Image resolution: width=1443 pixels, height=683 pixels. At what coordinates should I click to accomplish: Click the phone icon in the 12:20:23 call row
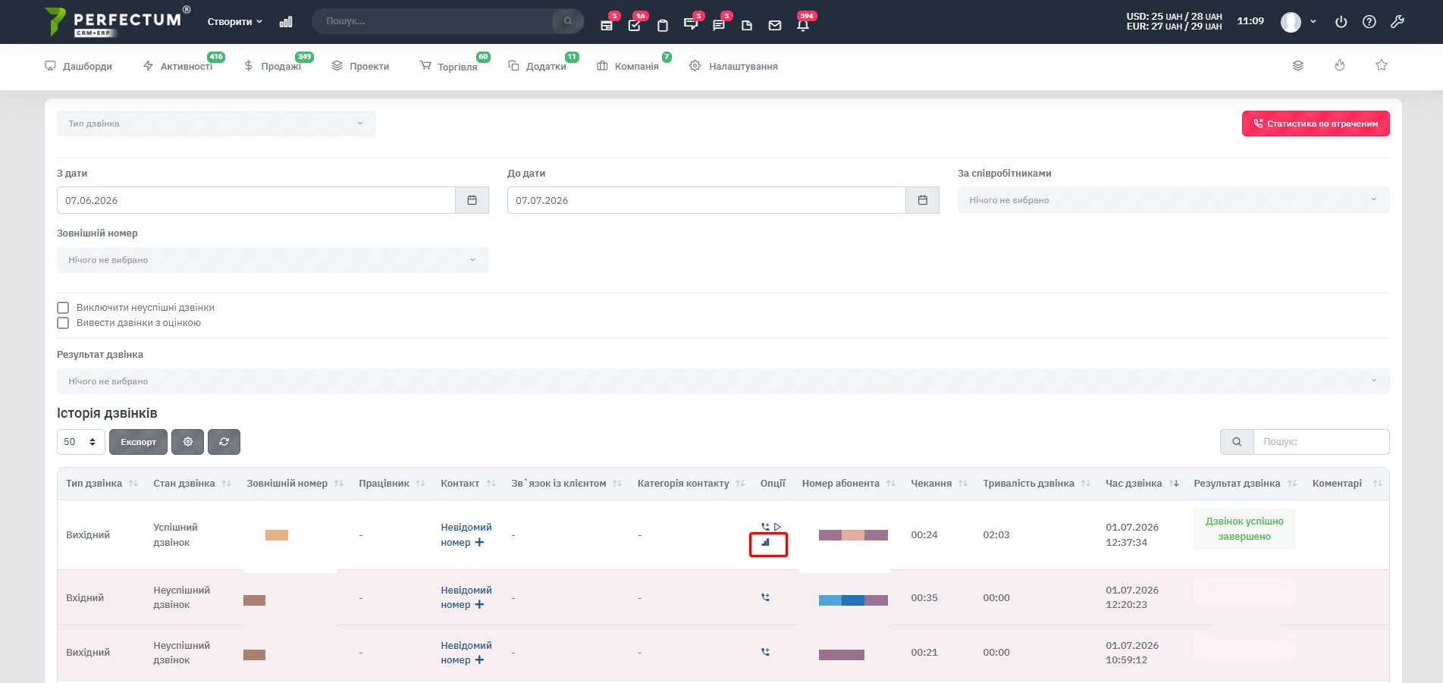tap(766, 597)
